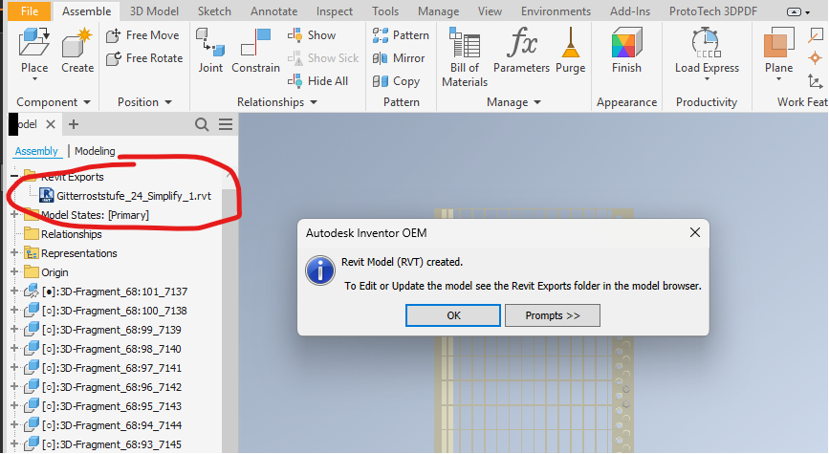Viewport: 829px width, 454px height.
Task: Open the fx Parameters dialog
Action: pos(521,51)
